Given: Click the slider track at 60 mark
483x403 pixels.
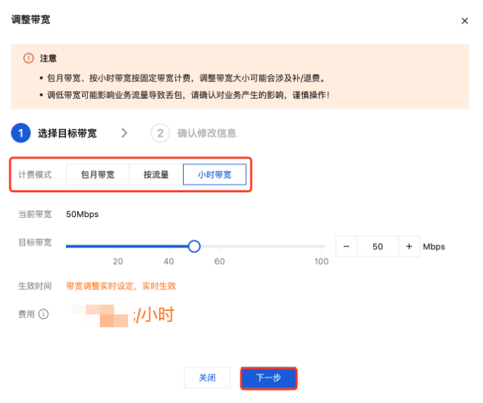Looking at the screenshot, I should pos(220,246).
